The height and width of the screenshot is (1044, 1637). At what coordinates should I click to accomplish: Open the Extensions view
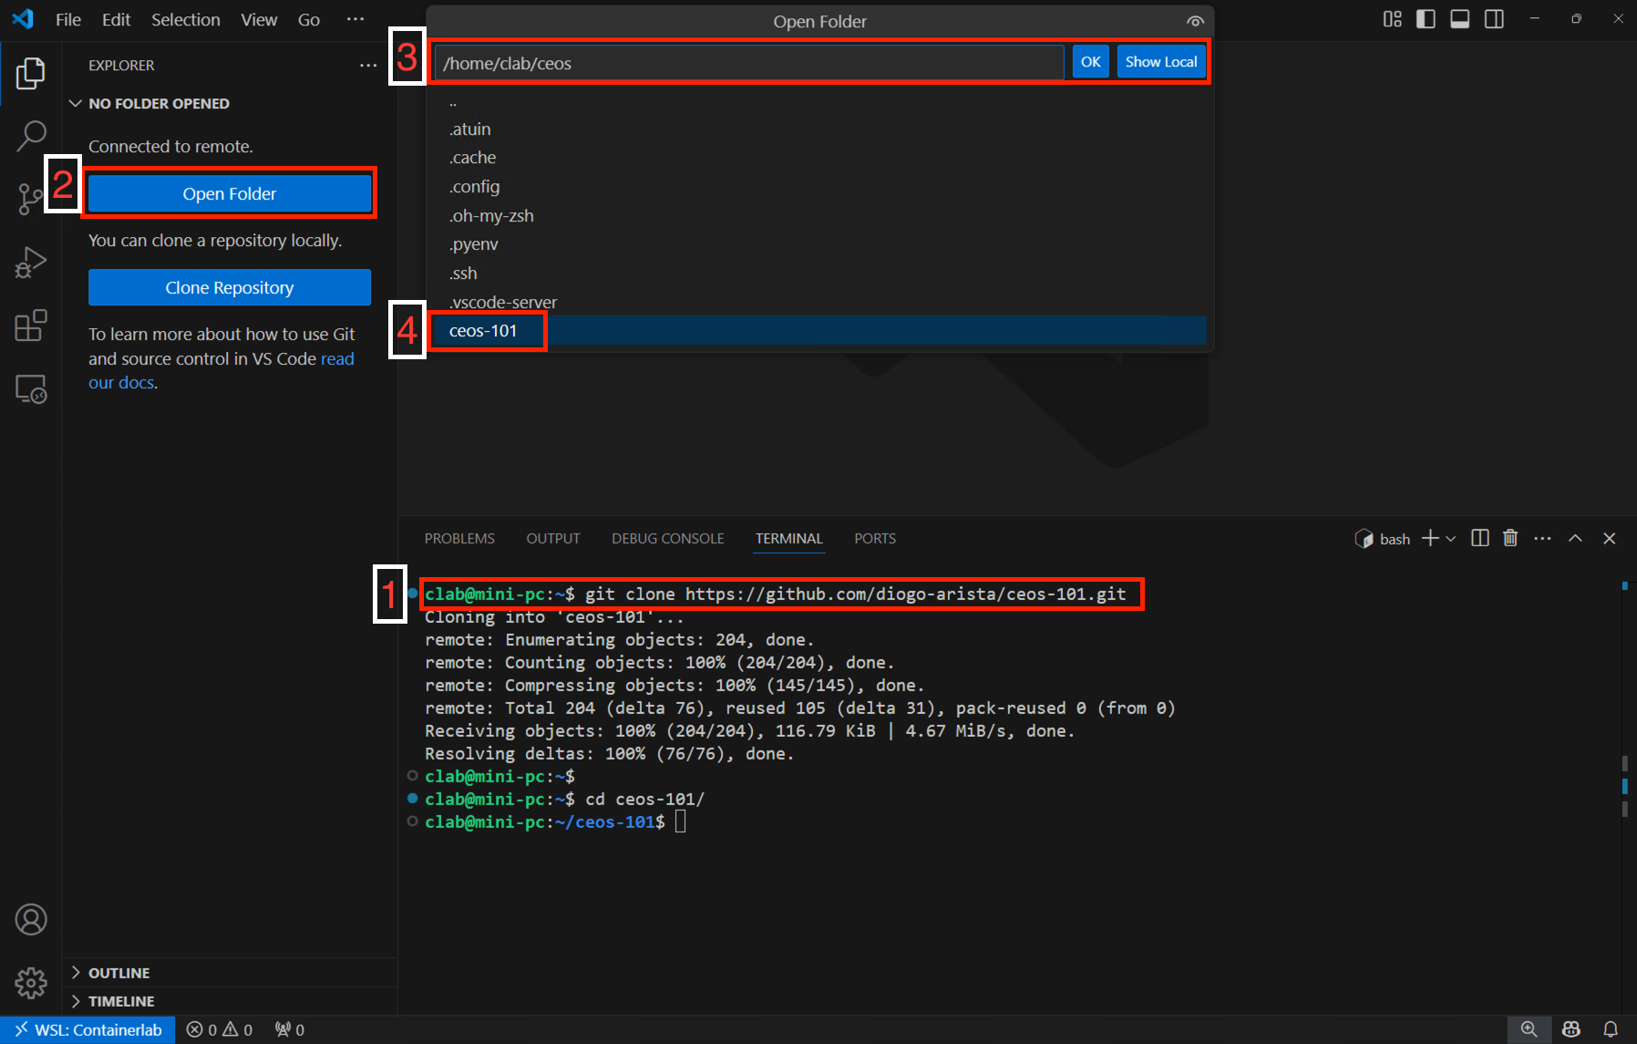31,326
